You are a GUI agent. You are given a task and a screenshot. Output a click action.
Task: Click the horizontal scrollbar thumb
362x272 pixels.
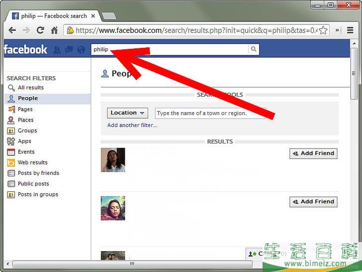pos(132,264)
